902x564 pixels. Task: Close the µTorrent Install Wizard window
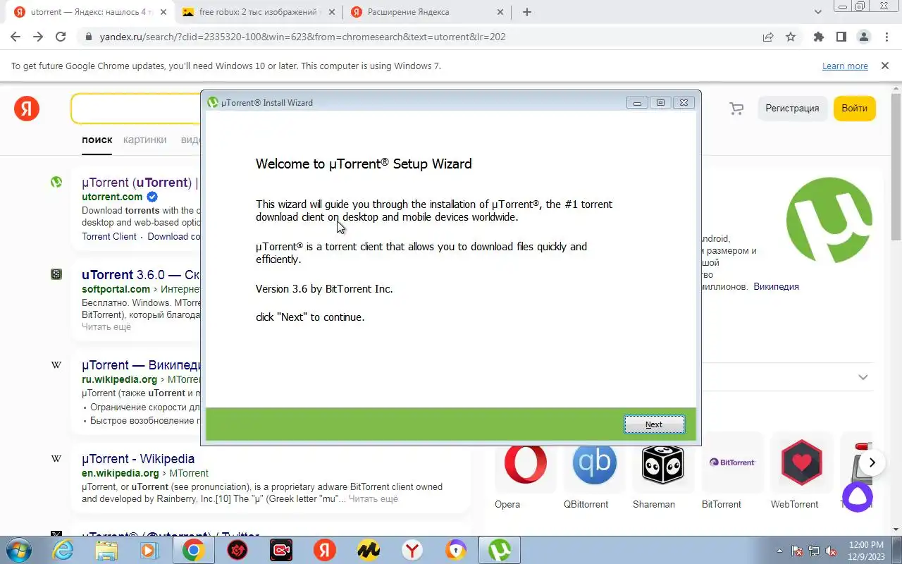[684, 103]
